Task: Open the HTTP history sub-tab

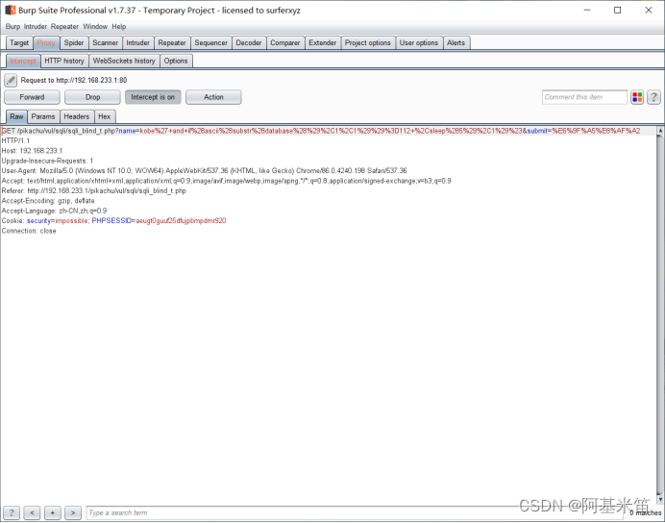Action: 64,62
